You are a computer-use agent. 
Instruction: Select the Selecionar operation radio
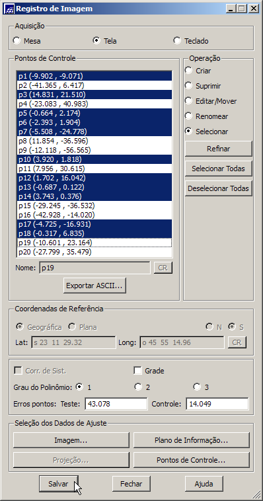188,132
